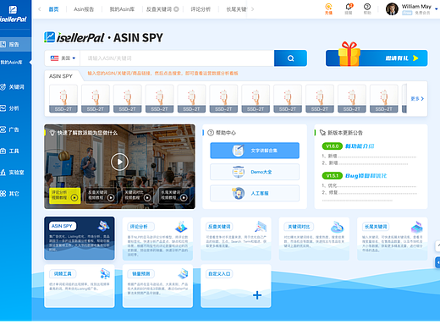Click the ASIN SPY card illustration icon
This screenshot has height=330, width=440.
pos(103,226)
